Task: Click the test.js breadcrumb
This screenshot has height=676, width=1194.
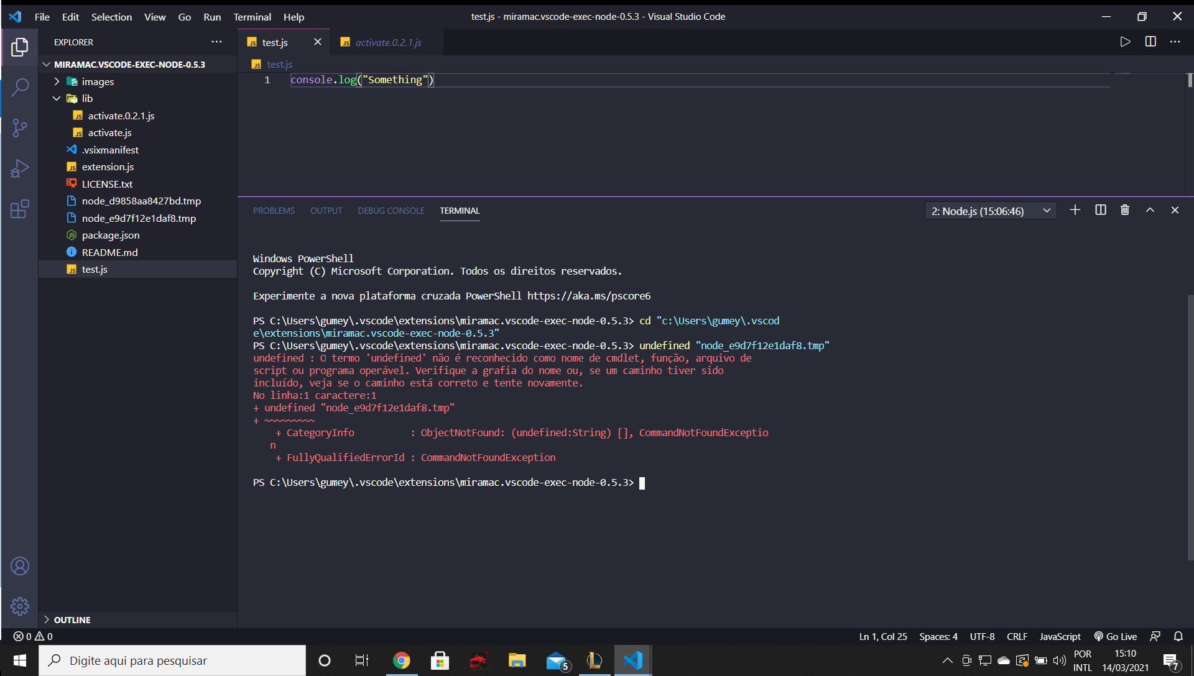Action: [x=279, y=64]
